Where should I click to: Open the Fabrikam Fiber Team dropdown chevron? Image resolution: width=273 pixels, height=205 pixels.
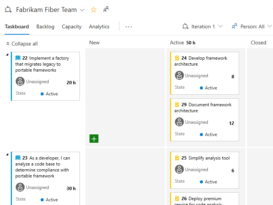(x=82, y=10)
